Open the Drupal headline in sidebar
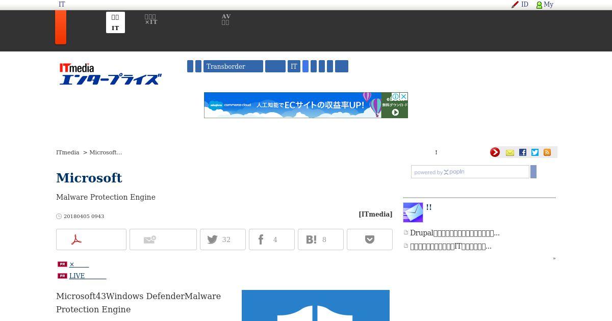Image resolution: width=612 pixels, height=321 pixels. pos(455,233)
